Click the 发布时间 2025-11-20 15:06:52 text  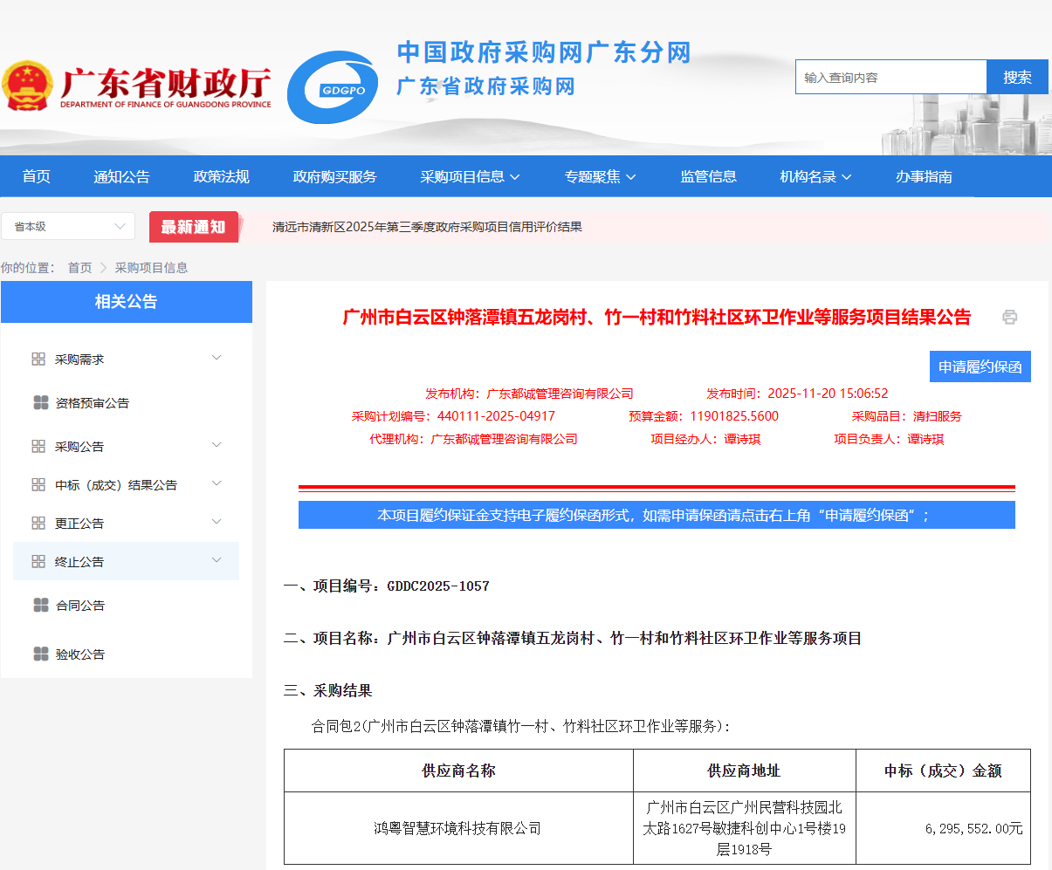pos(797,394)
